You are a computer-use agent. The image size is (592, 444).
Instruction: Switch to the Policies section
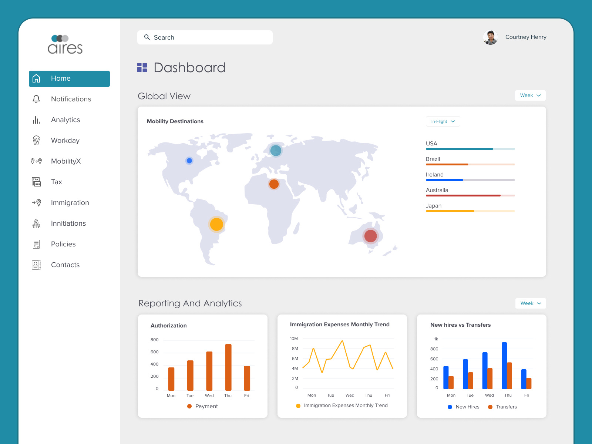point(63,244)
